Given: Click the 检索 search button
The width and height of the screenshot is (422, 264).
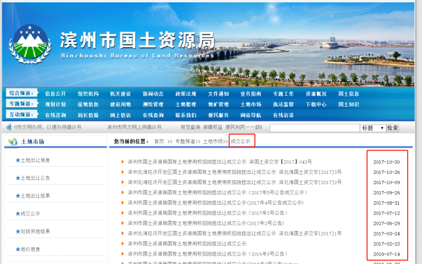Looking at the screenshot, I should (392, 128).
